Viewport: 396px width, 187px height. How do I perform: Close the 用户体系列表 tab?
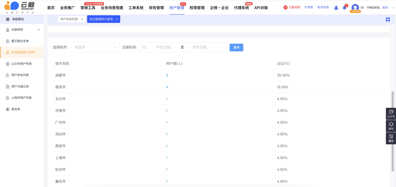coord(82,19)
